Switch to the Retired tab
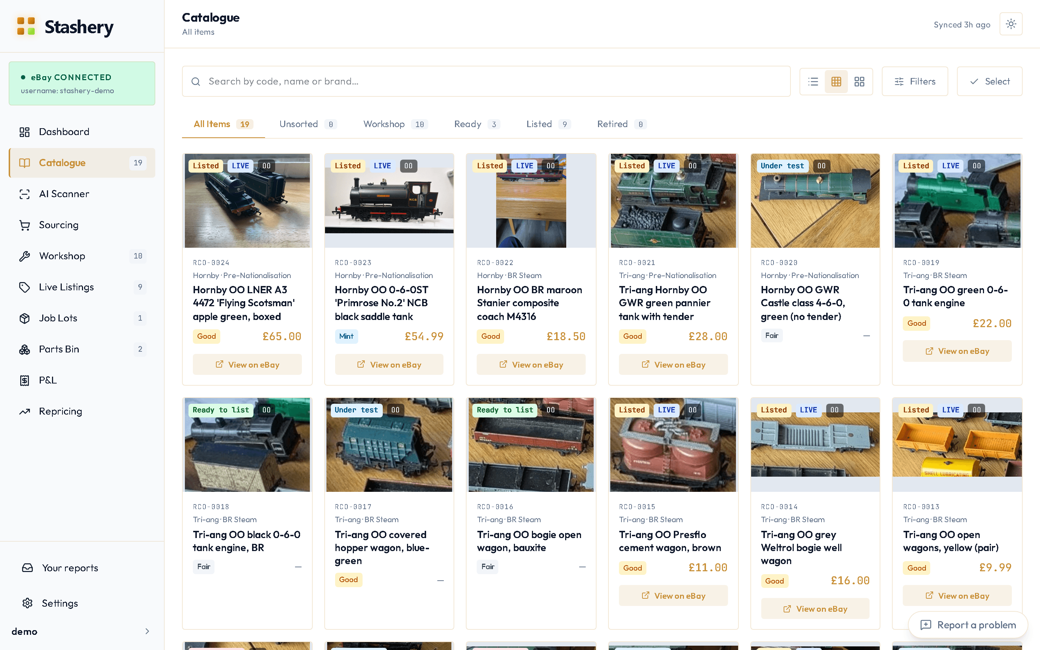Image resolution: width=1040 pixels, height=650 pixels. click(621, 124)
